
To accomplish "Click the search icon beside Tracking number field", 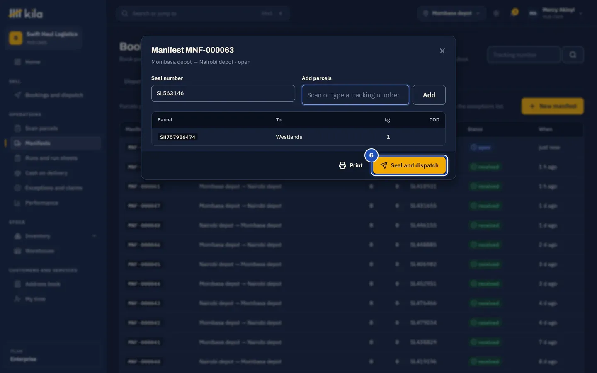I will click(573, 55).
